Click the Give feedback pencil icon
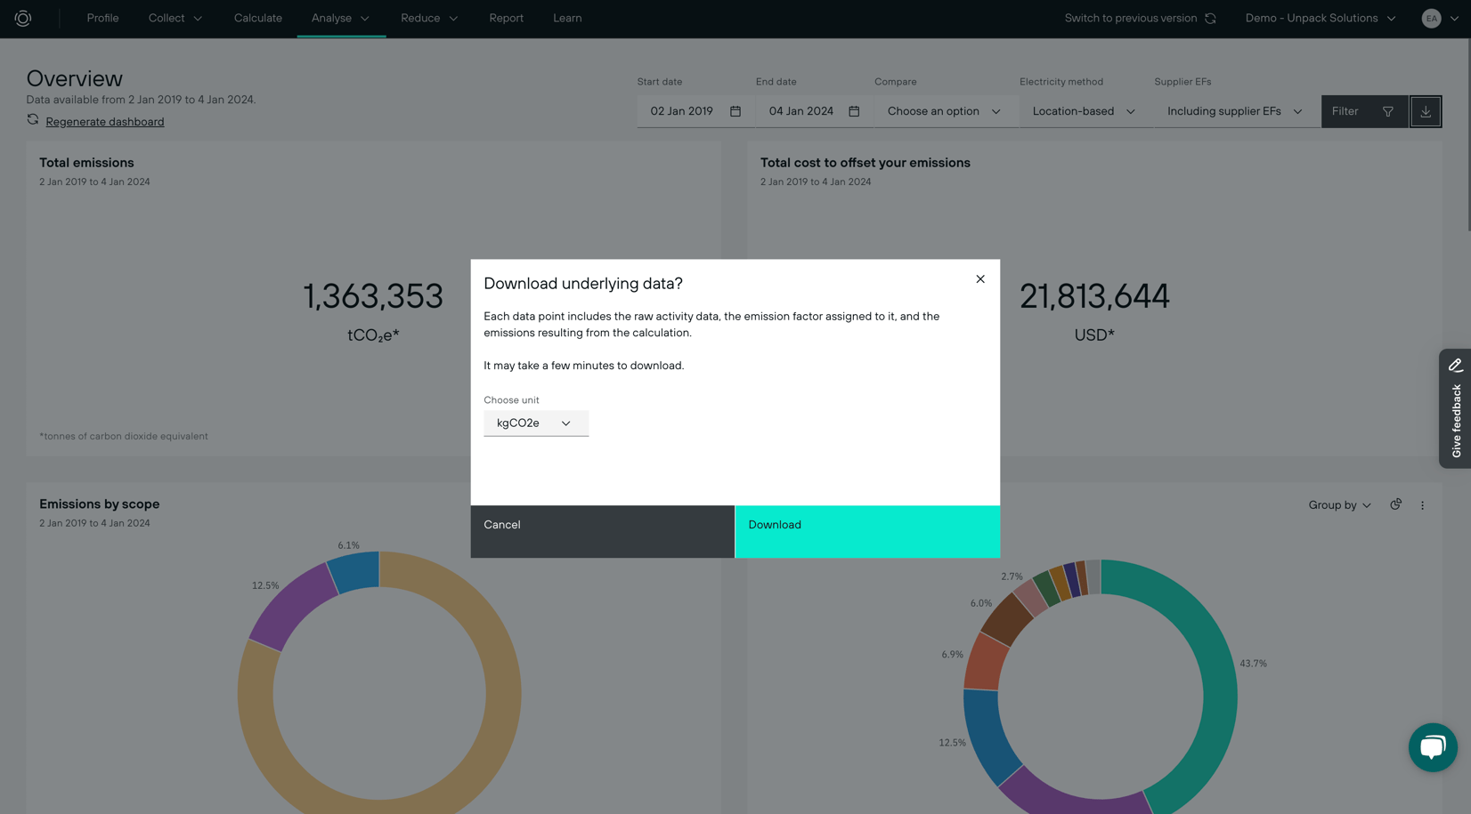1471x814 pixels. (x=1456, y=365)
